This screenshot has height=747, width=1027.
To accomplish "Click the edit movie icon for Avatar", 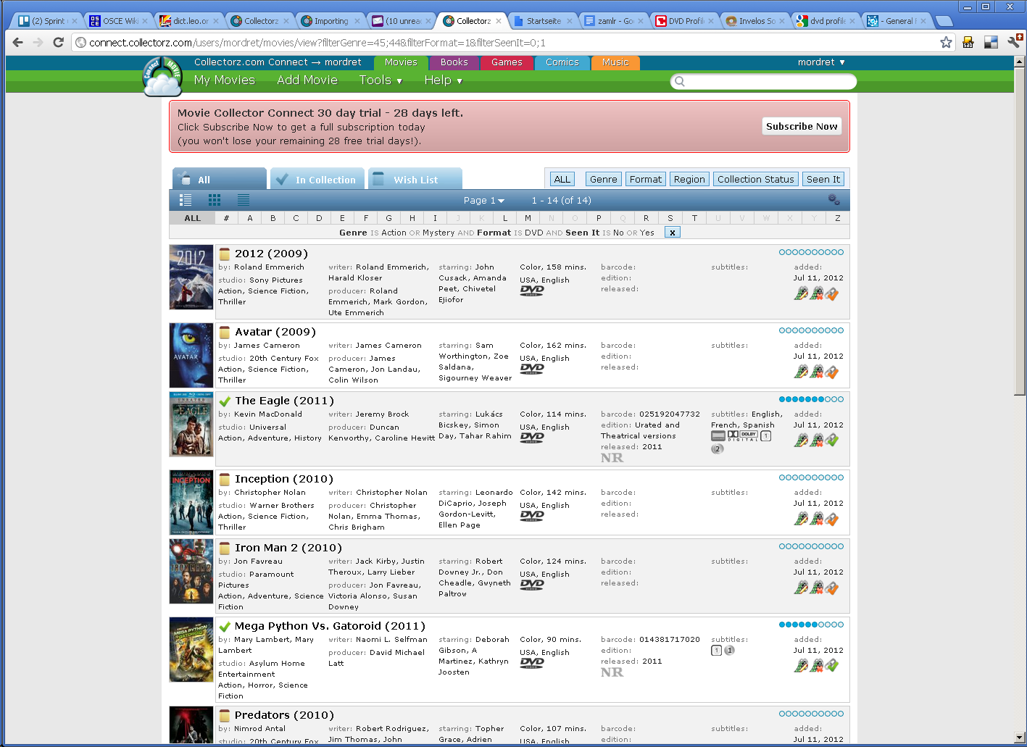I will 801,372.
